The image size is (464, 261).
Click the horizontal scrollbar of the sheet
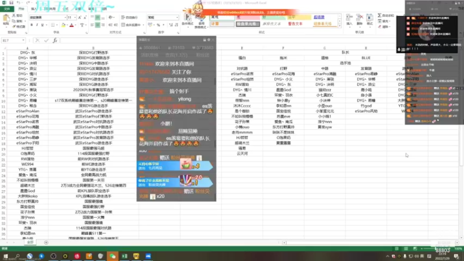[x=370, y=242]
